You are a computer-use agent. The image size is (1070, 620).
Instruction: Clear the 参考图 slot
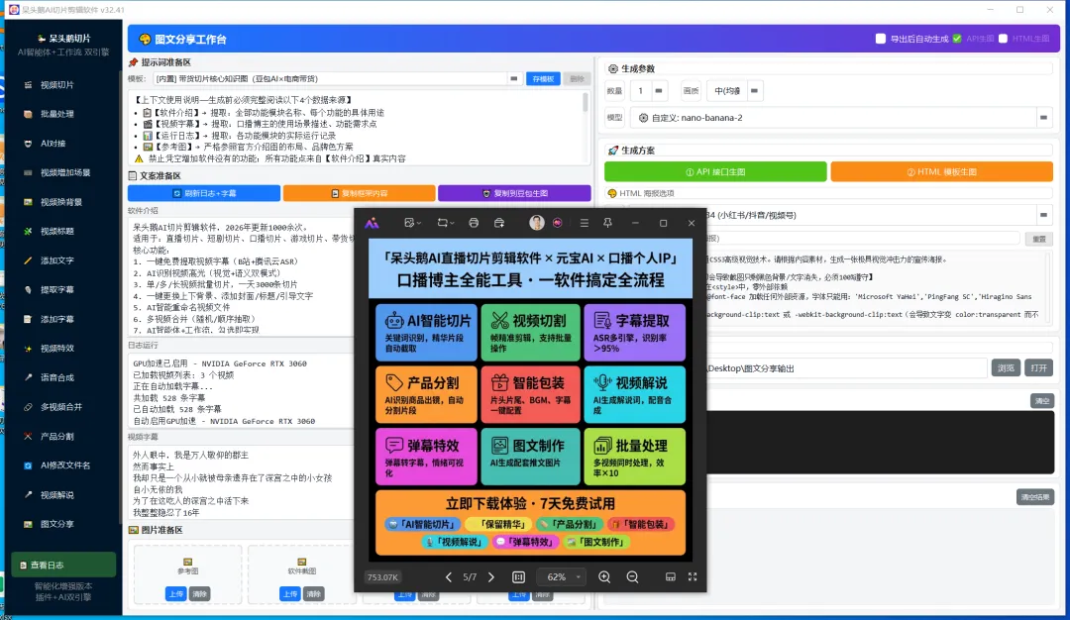click(x=199, y=594)
